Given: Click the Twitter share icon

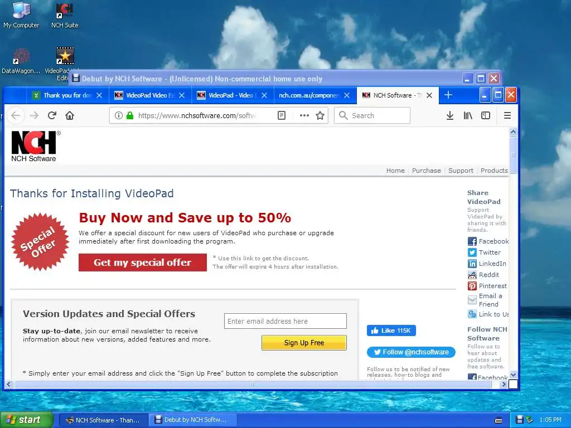Looking at the screenshot, I should [472, 252].
